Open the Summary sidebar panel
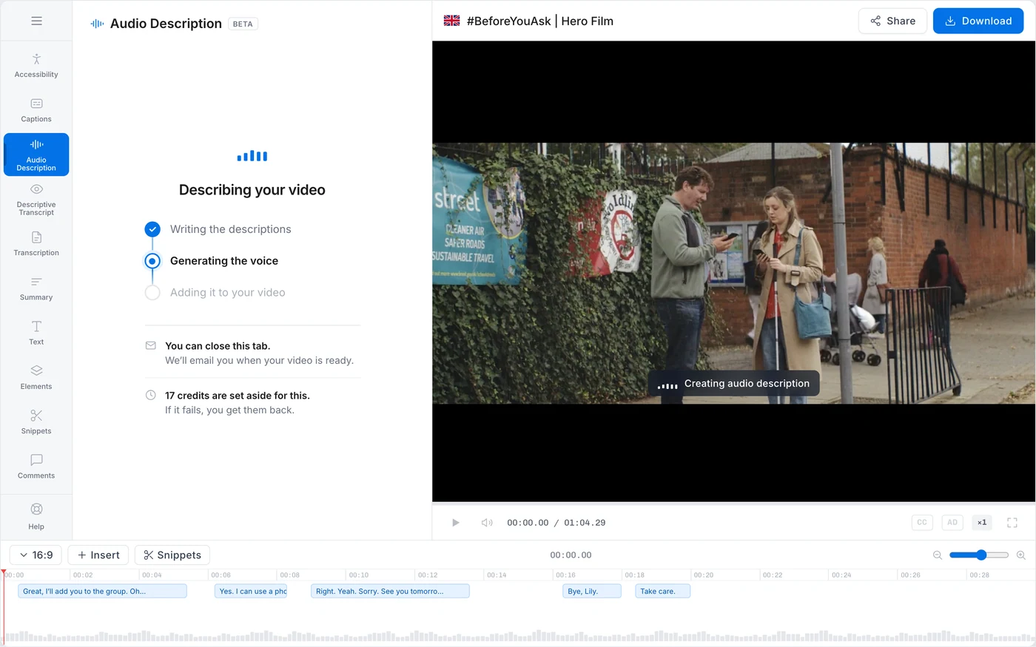This screenshot has height=647, width=1036. tap(36, 288)
